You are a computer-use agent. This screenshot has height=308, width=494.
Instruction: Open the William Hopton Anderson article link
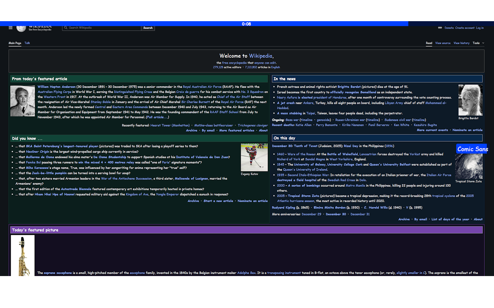(56, 87)
